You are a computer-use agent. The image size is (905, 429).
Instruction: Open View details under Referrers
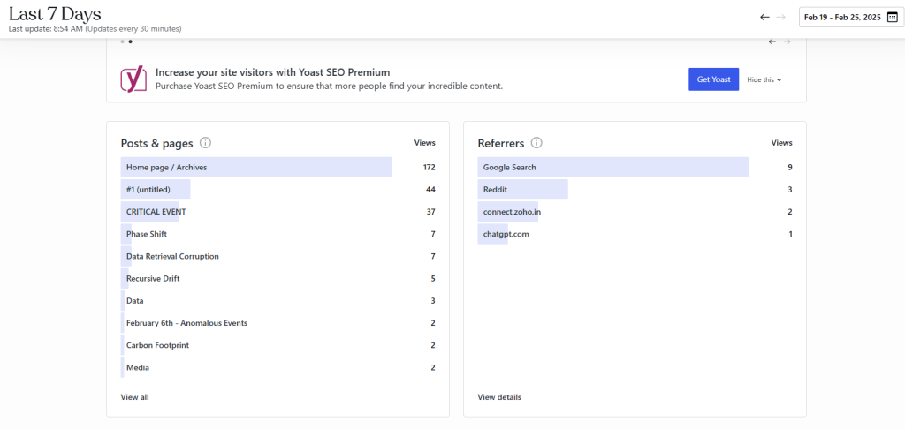pyautogui.click(x=499, y=397)
